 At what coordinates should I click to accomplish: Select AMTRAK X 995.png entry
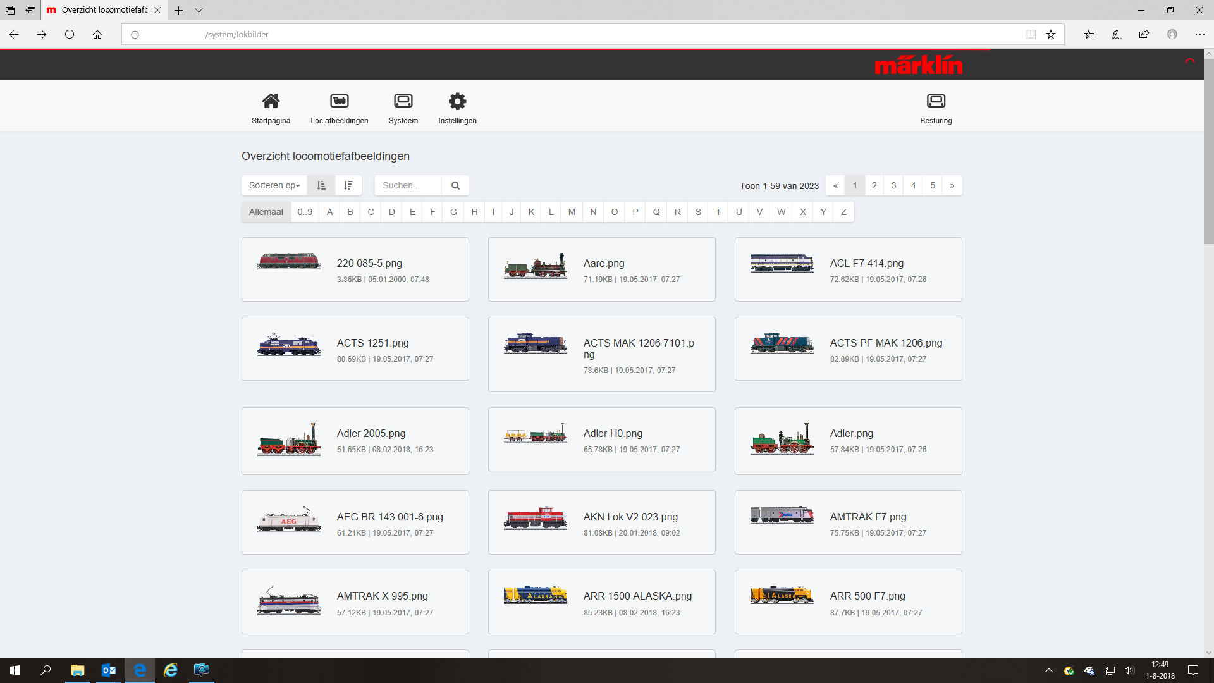coord(355,602)
